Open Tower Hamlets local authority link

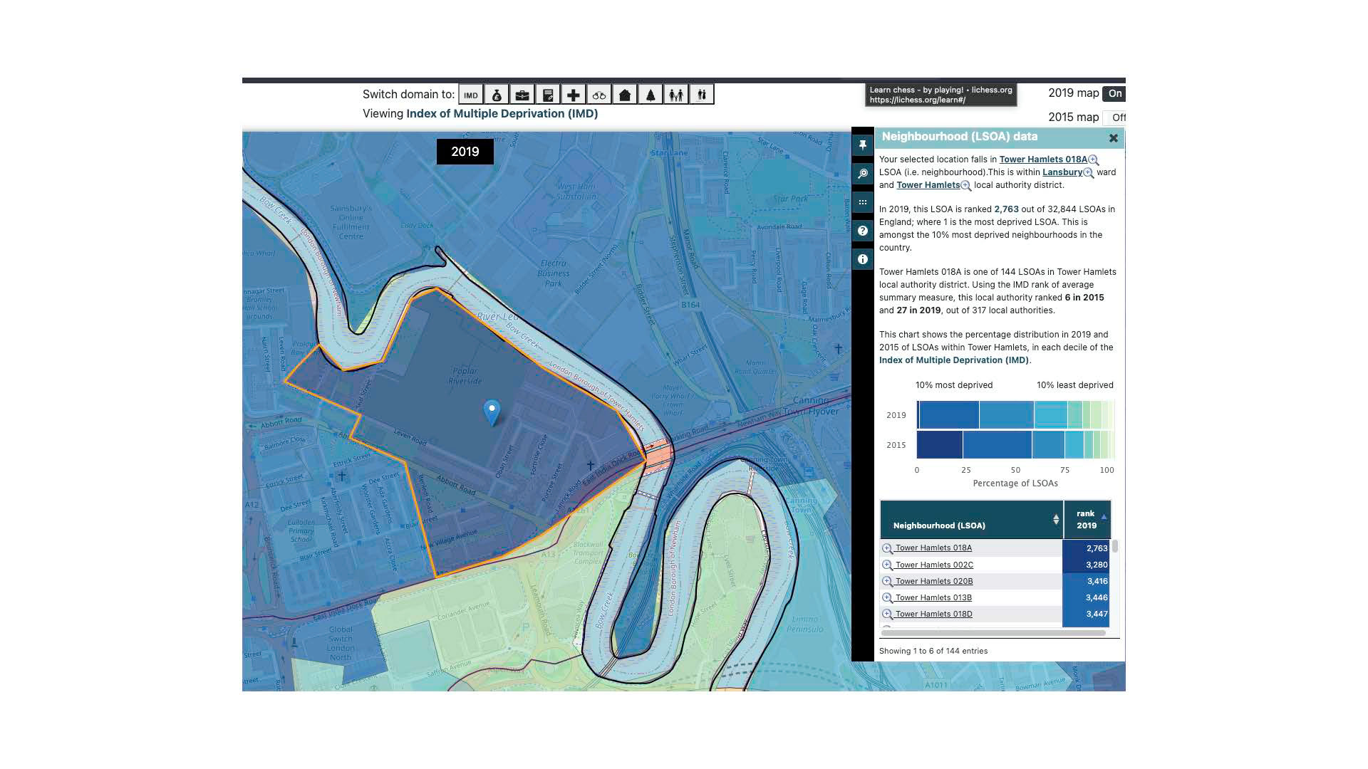pyautogui.click(x=928, y=185)
